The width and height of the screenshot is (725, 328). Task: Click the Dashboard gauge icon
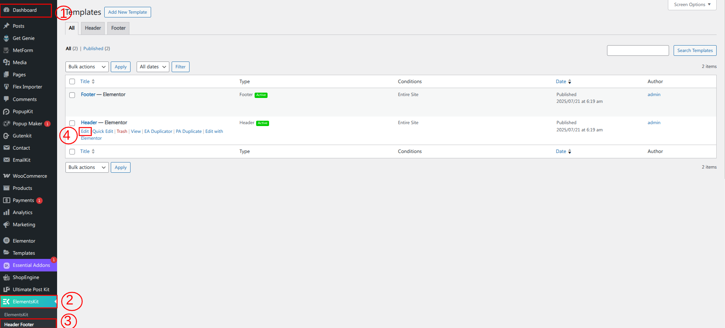coord(6,10)
